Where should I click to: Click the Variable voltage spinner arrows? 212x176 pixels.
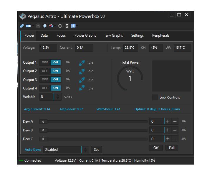[x=58, y=97]
